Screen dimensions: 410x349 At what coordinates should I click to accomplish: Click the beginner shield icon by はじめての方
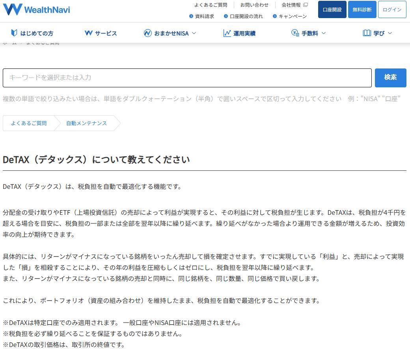(x=14, y=33)
